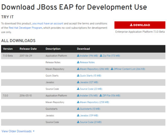This screenshot has width=167, height=135.
Task: Download 7.0.0 ZIP File (156 MB)
Action: tap(110, 96)
